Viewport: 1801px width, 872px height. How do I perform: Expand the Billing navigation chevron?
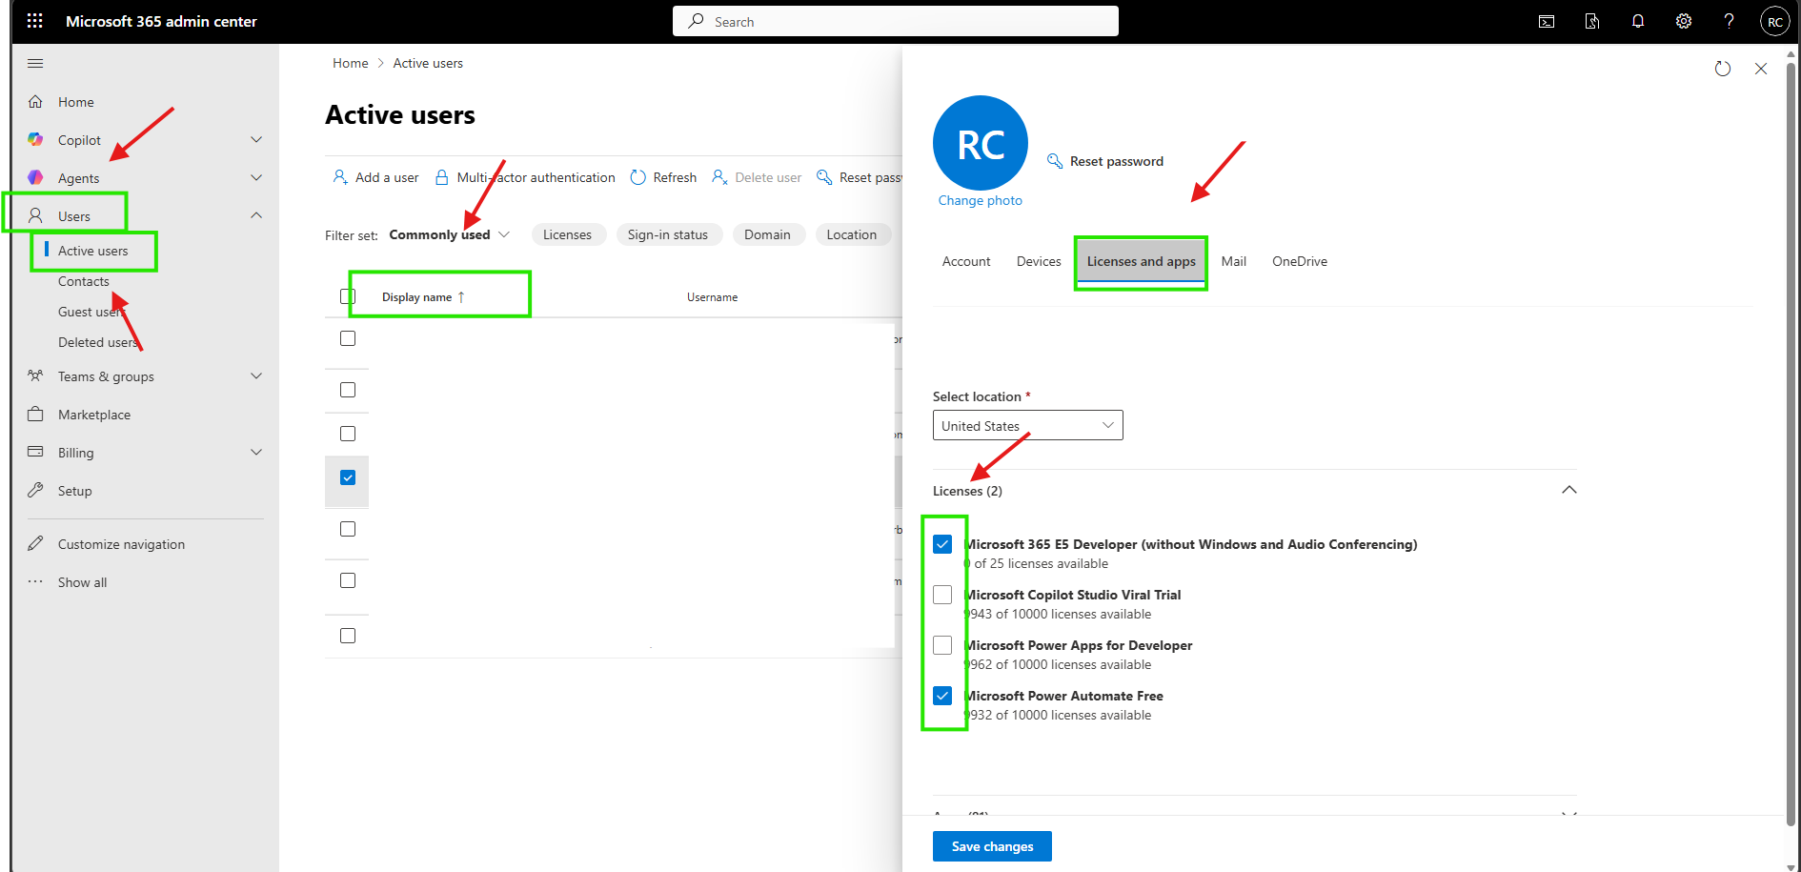(x=256, y=453)
